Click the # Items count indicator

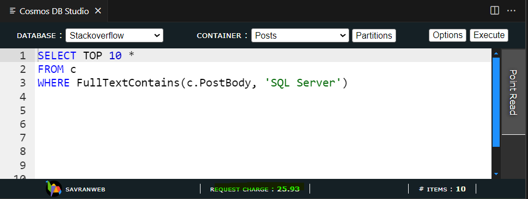pyautogui.click(x=442, y=189)
